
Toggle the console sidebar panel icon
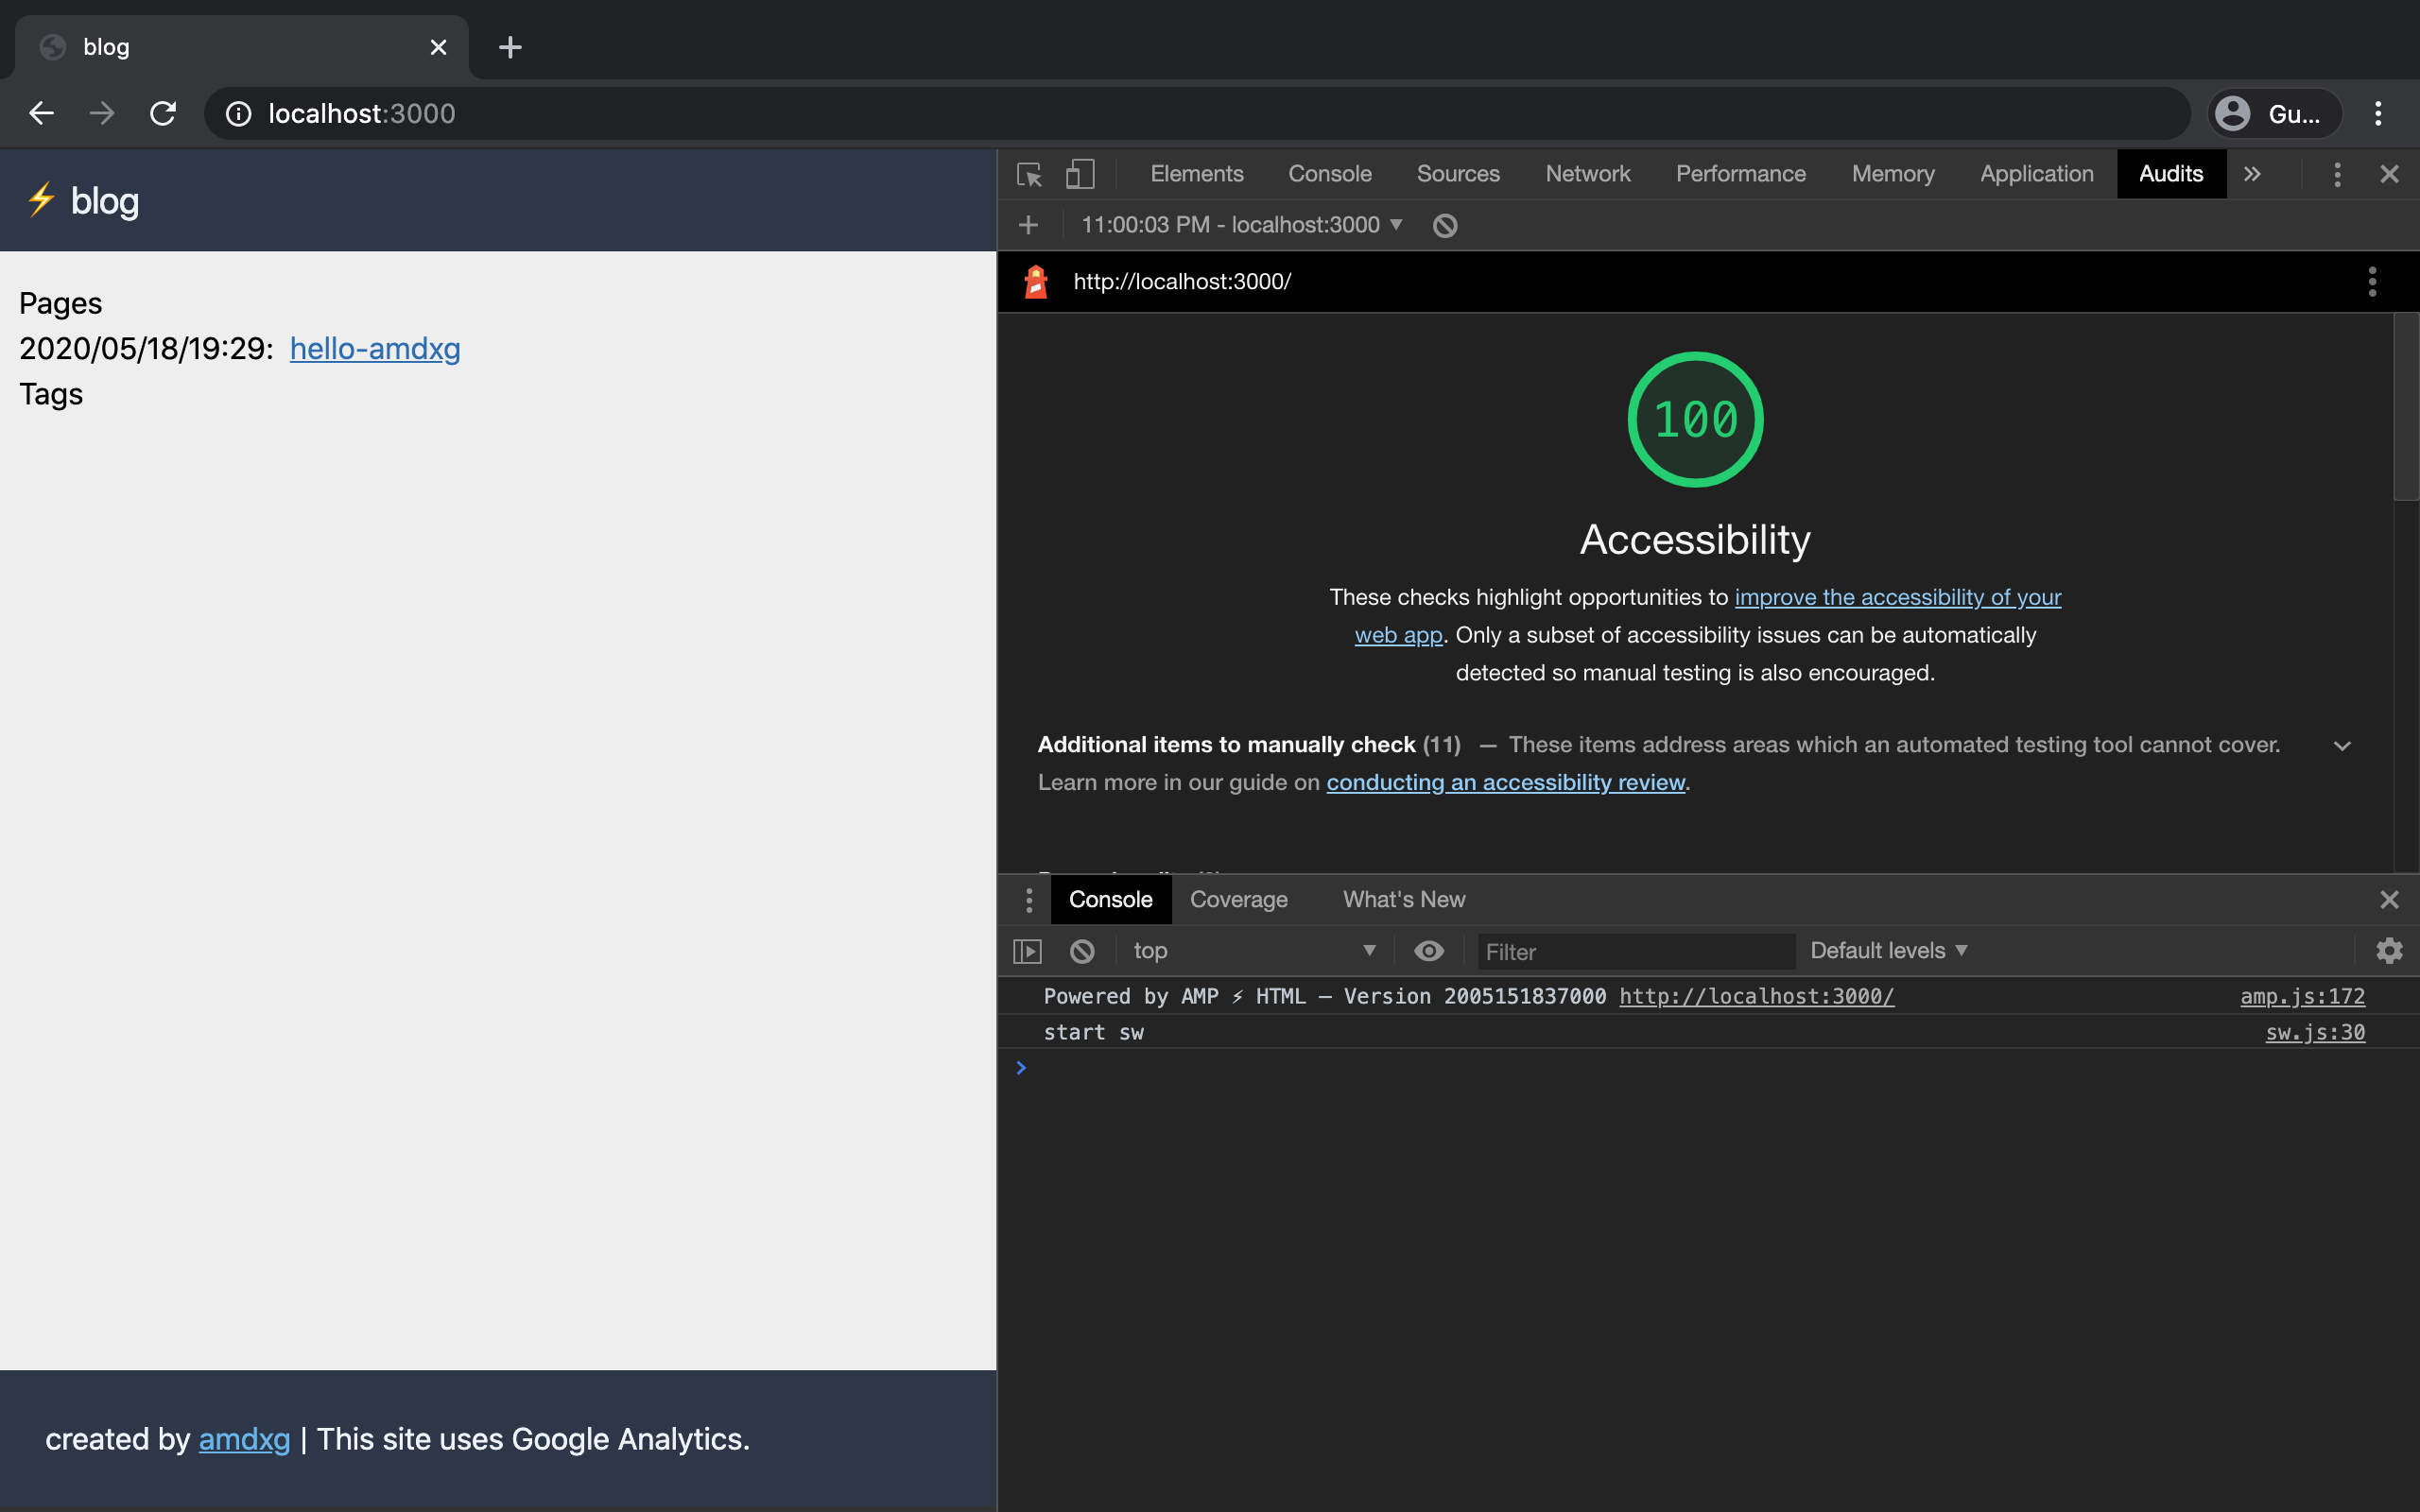[1028, 951]
